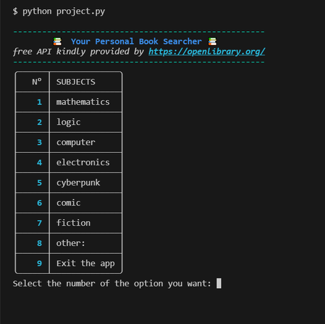The image size is (325, 324).
Task: Click number 5 in the table
Action: click(x=40, y=183)
